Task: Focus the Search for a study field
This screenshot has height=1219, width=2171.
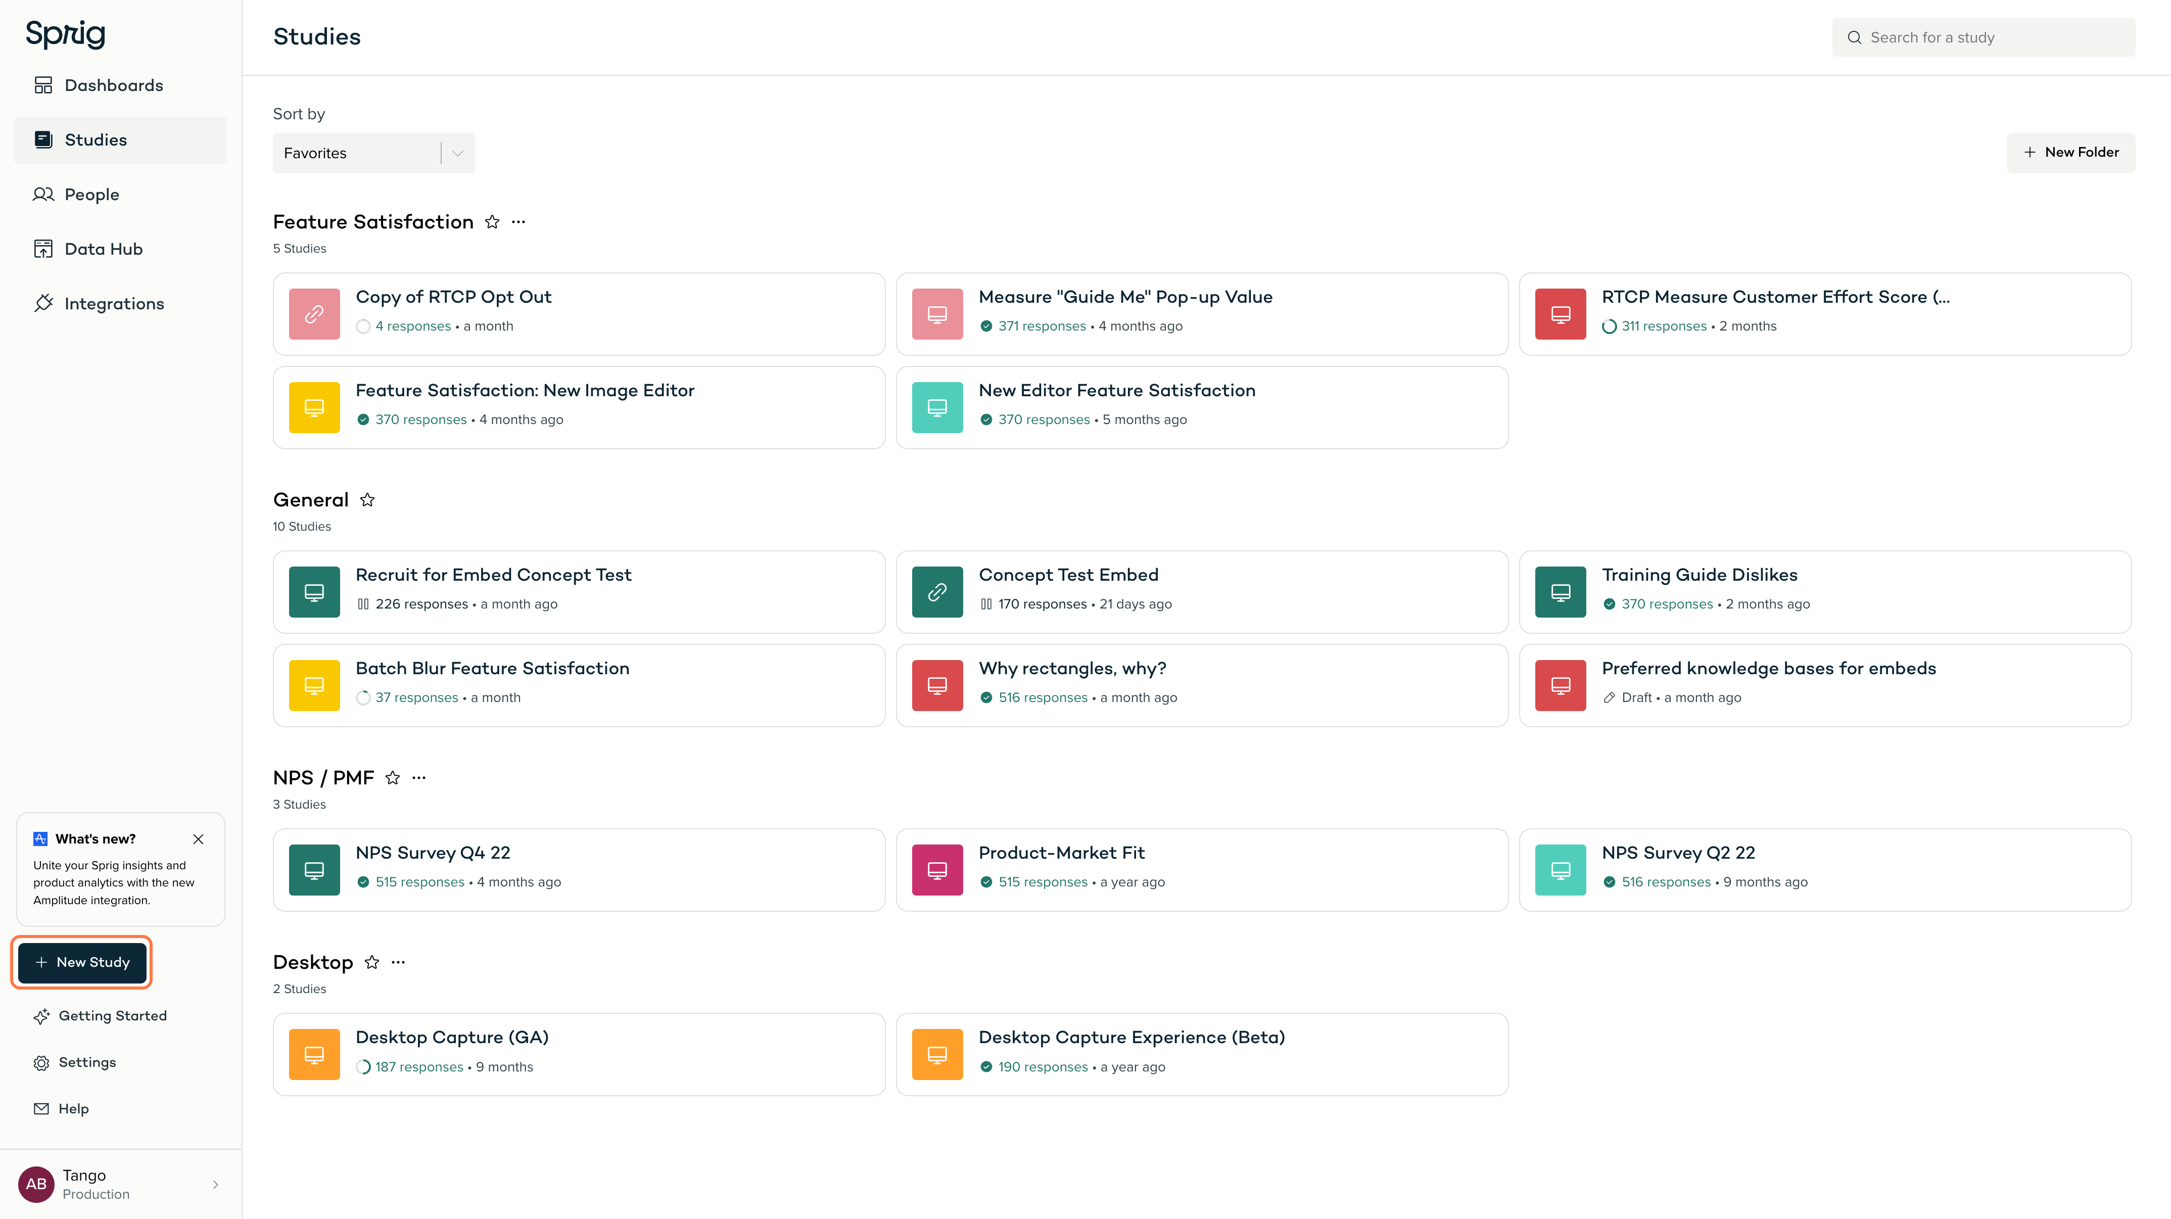Action: click(x=1983, y=37)
